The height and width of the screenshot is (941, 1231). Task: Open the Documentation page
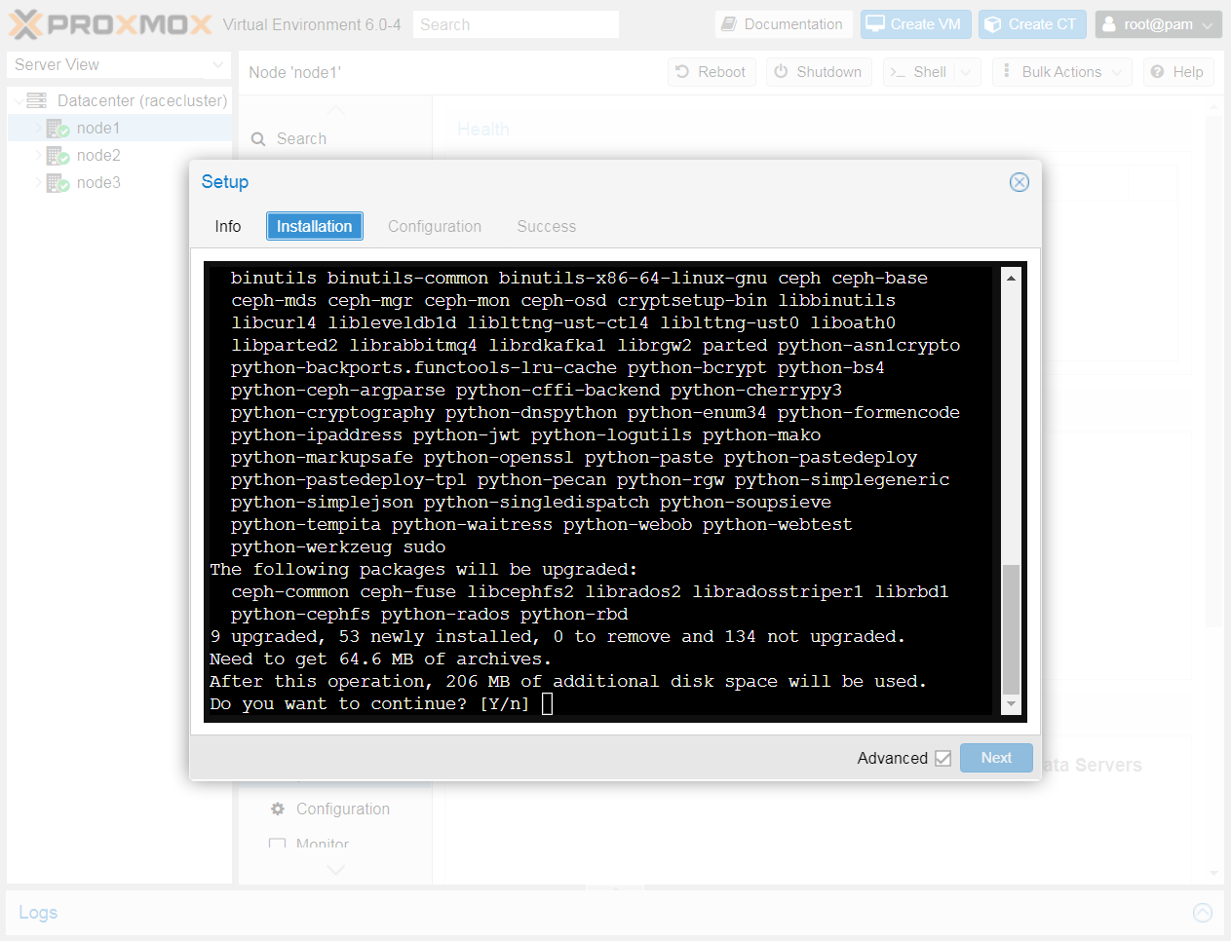pyautogui.click(x=783, y=24)
